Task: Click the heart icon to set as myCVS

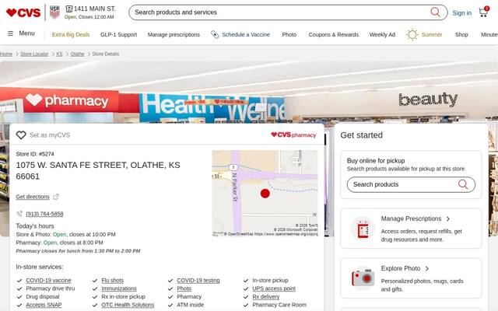Action: pos(21,135)
